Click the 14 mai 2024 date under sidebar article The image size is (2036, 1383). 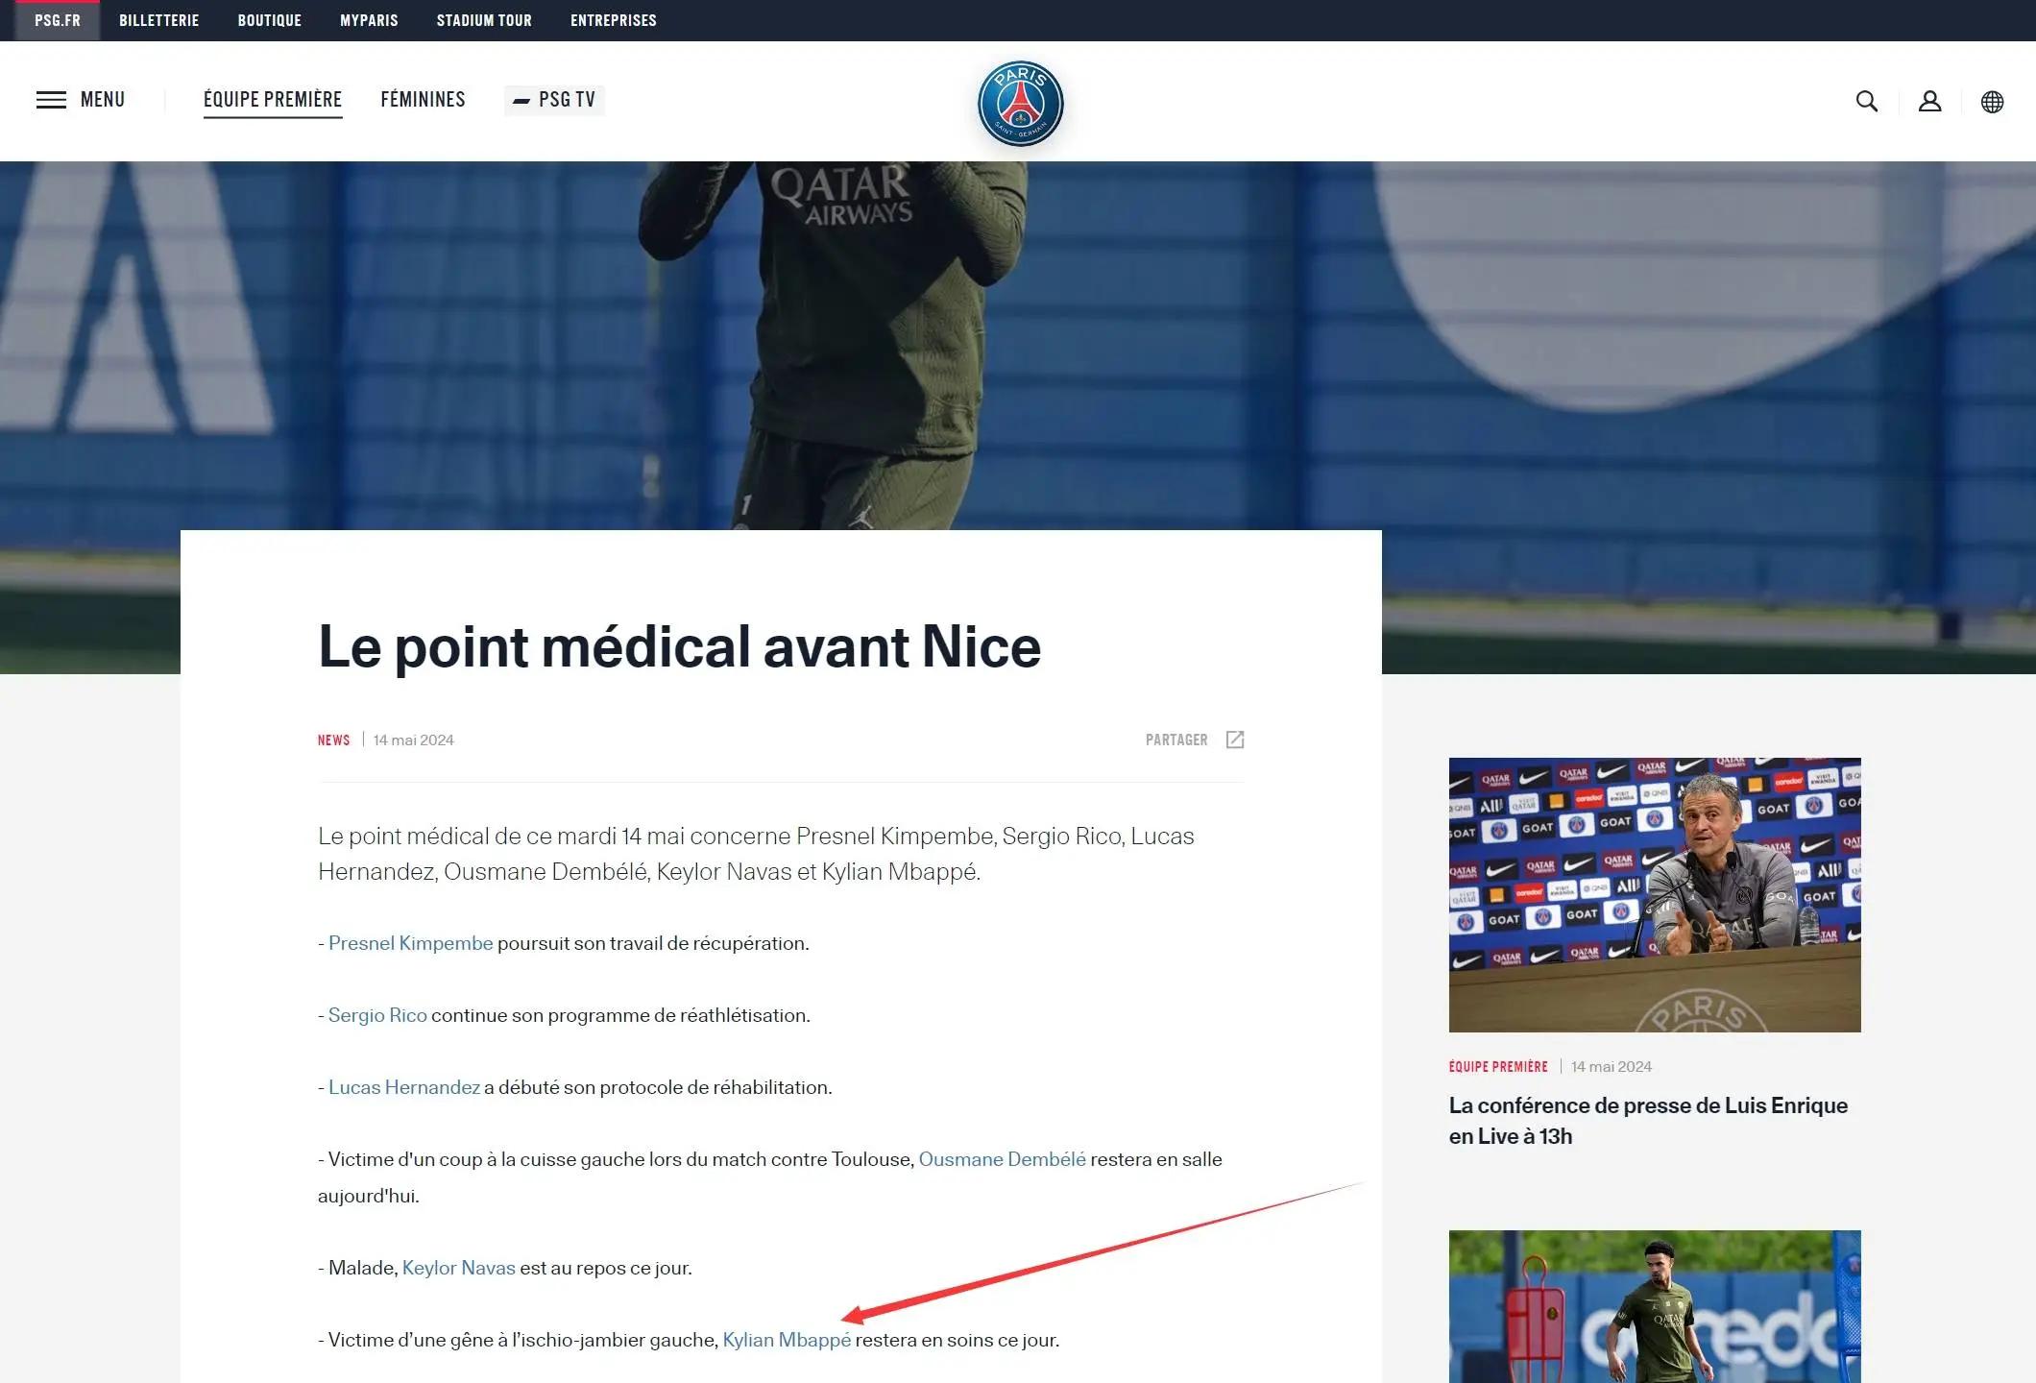(x=1611, y=1067)
